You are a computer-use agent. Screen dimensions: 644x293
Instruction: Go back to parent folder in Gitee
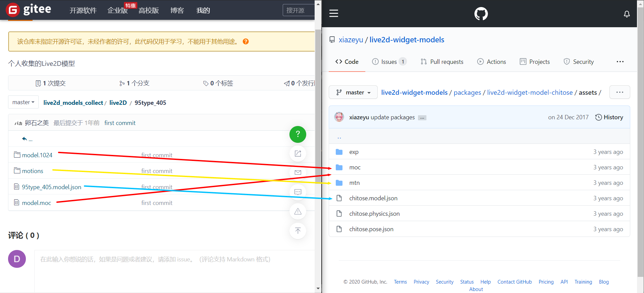(27, 139)
